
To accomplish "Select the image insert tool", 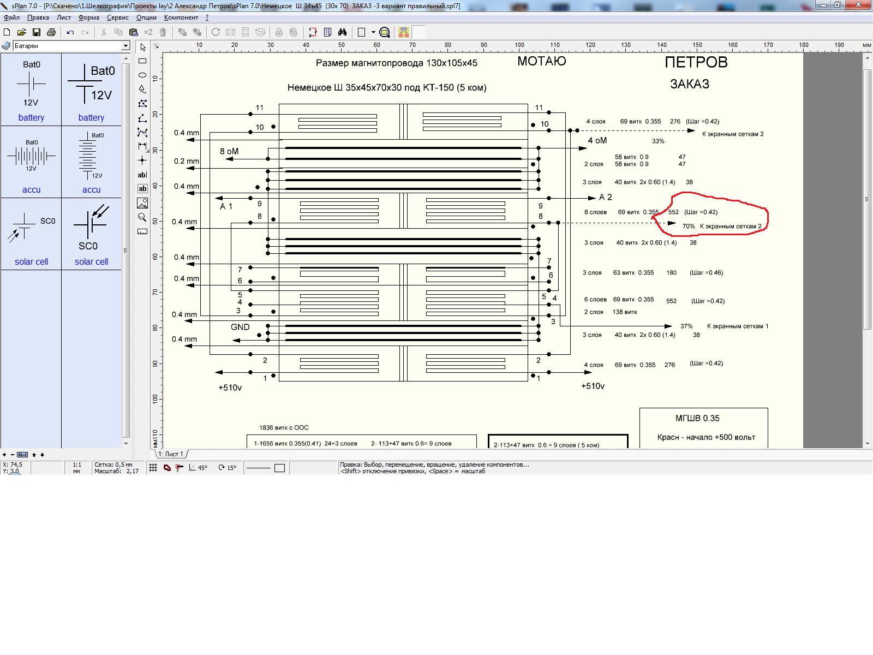I will (142, 203).
